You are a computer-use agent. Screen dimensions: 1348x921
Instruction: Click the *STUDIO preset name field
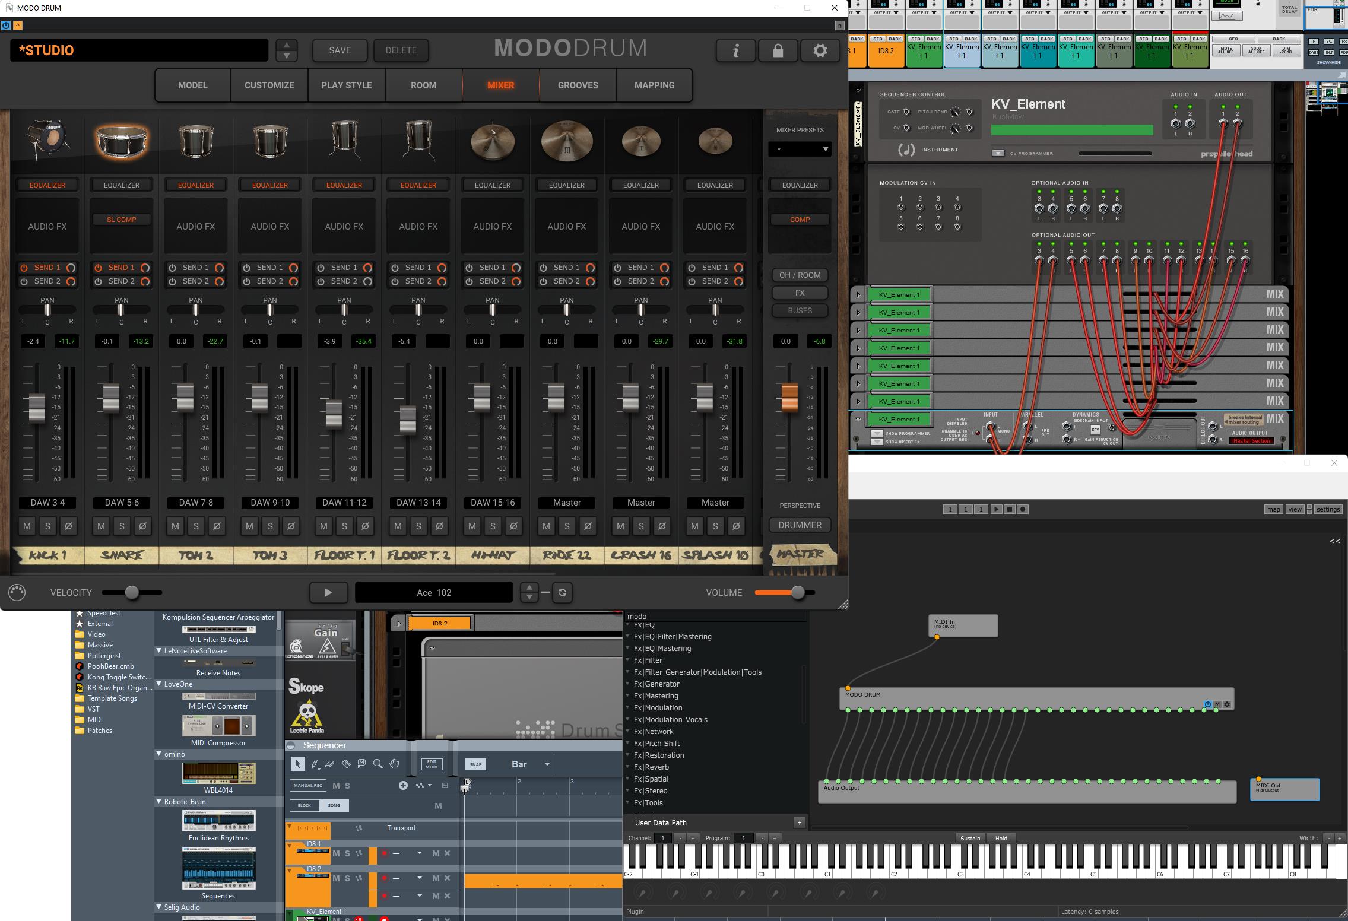(x=139, y=50)
